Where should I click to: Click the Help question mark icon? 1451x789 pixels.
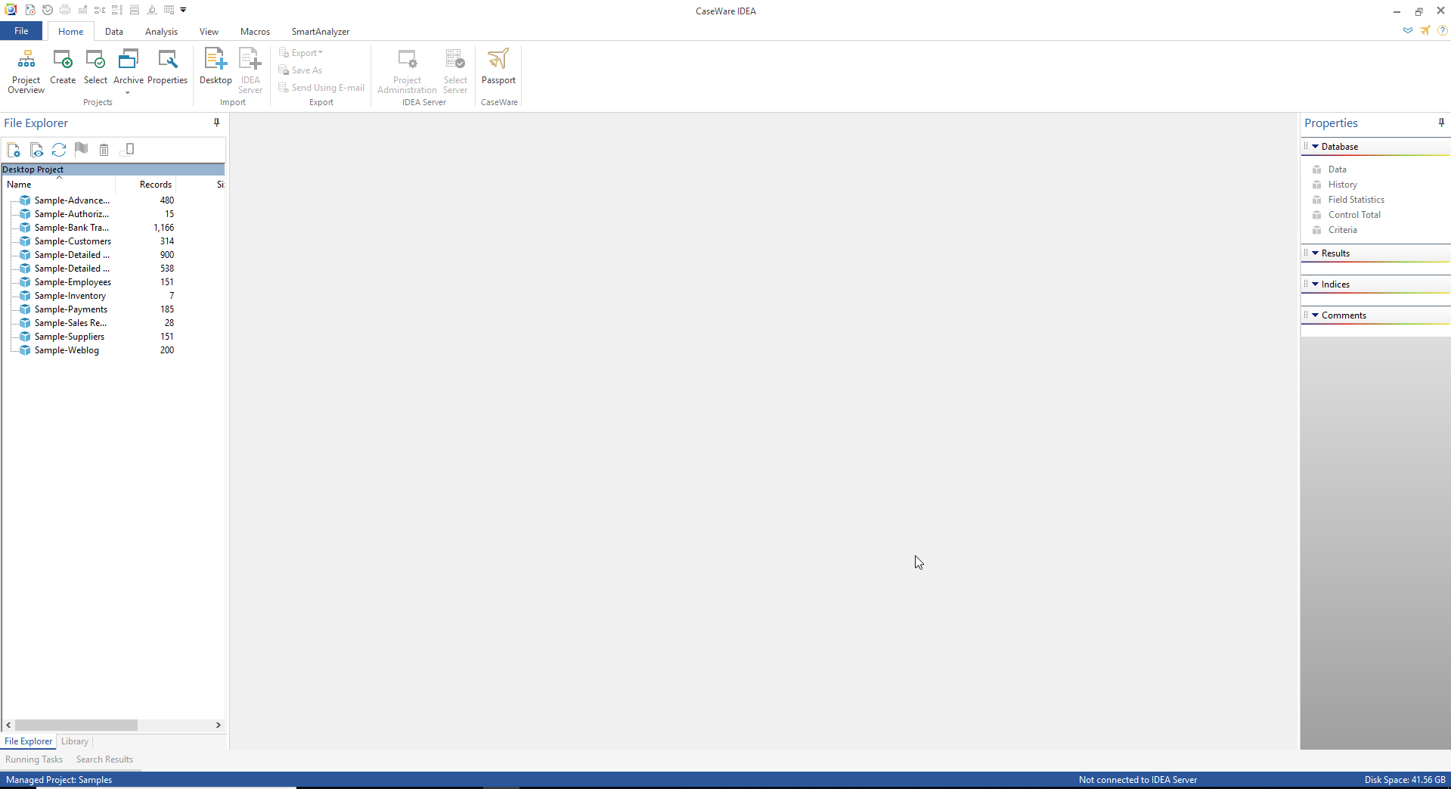click(x=1442, y=31)
